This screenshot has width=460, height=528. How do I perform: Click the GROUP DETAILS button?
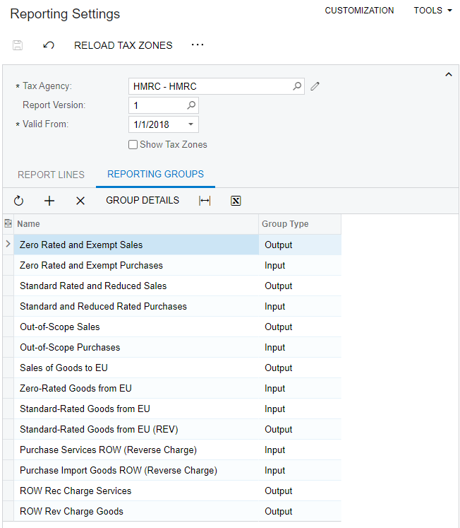[x=143, y=200]
